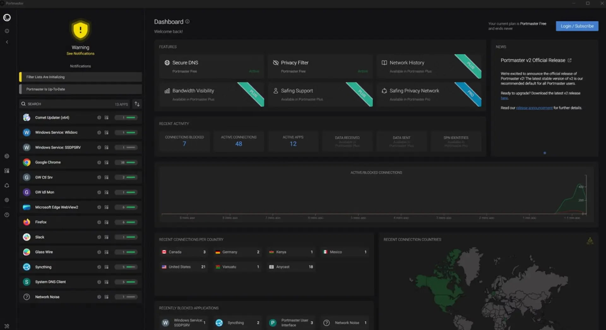This screenshot has width=606, height=330.
Task: Select GW Idl Mon in the app list
Action: tap(80, 192)
